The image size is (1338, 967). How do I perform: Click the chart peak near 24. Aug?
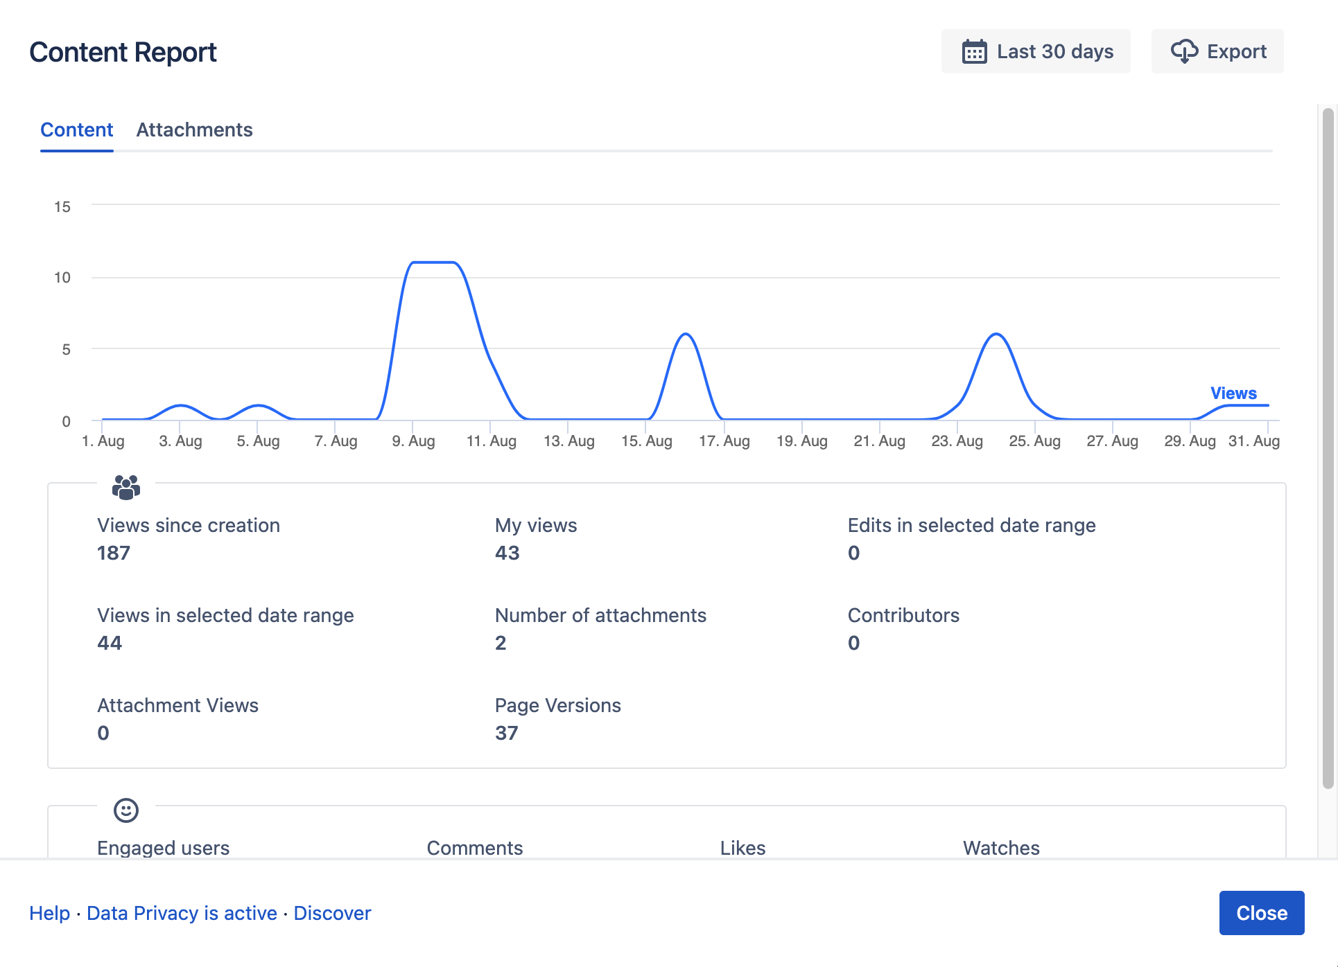click(x=996, y=335)
